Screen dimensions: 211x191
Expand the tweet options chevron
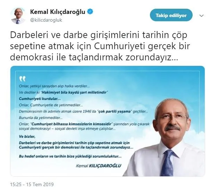[x=201, y=16]
